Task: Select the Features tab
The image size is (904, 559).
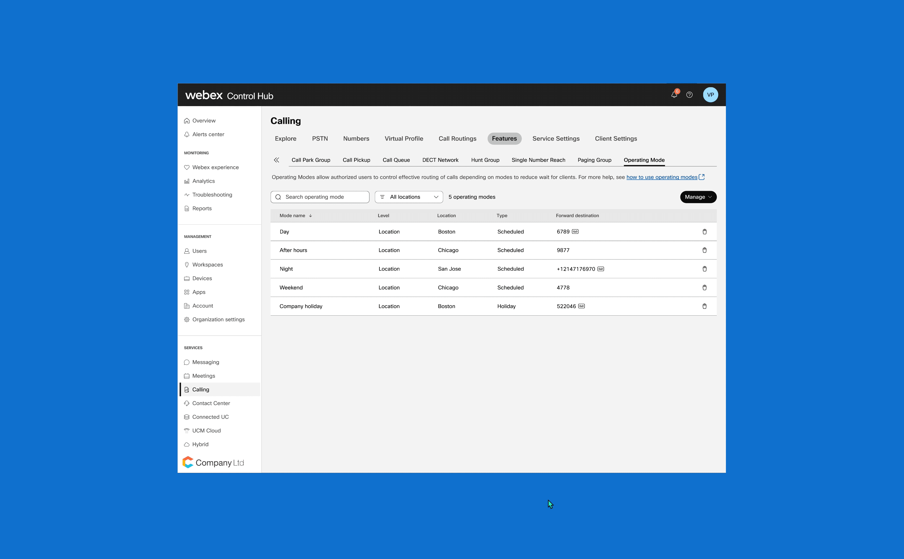Action: click(x=504, y=138)
